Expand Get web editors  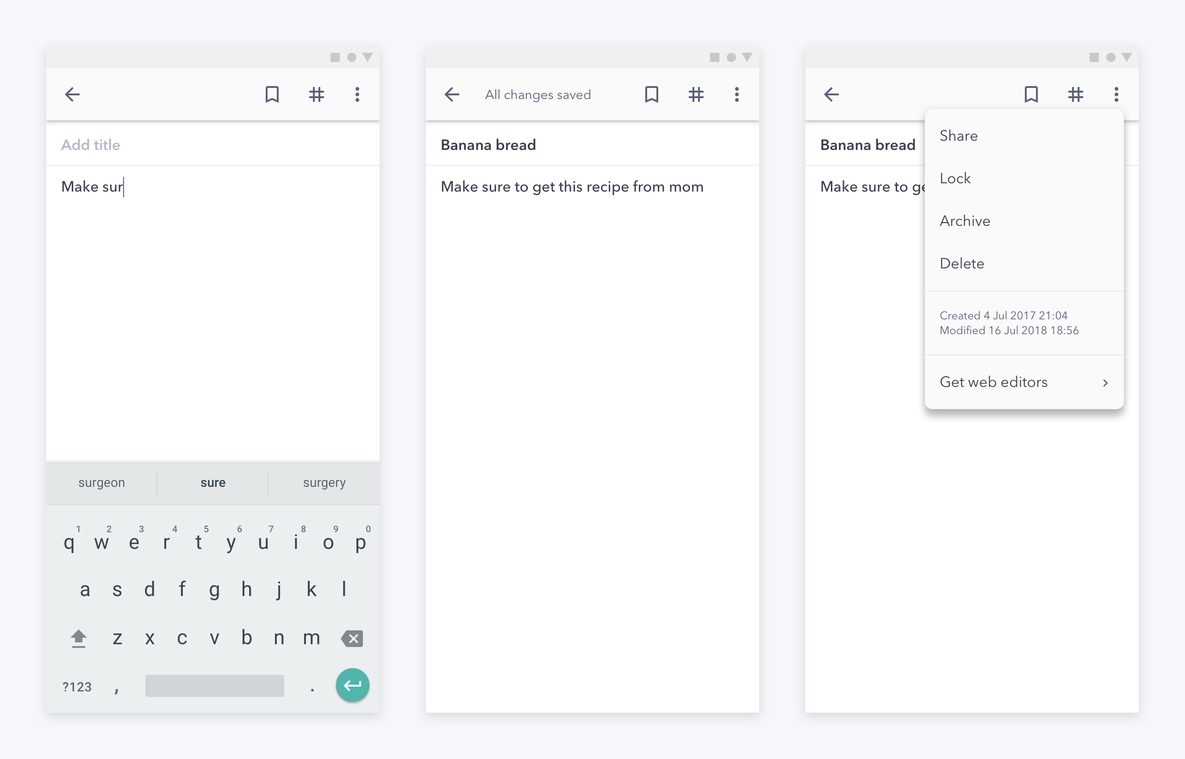coord(993,382)
